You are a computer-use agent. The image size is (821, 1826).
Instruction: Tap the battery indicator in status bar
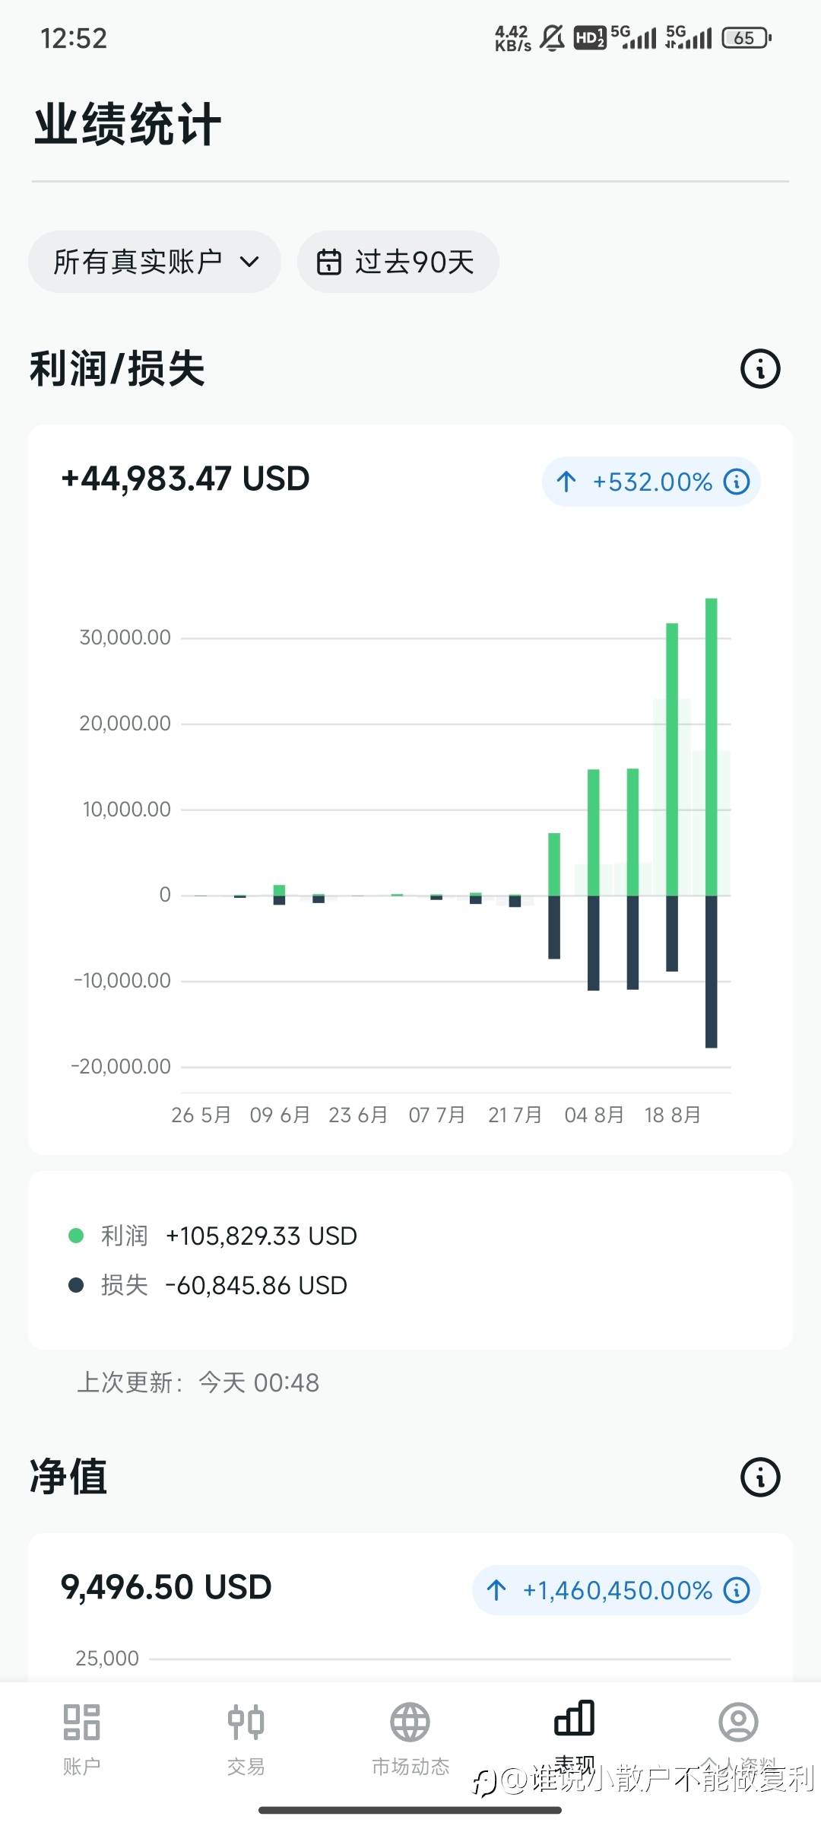pyautogui.click(x=747, y=38)
